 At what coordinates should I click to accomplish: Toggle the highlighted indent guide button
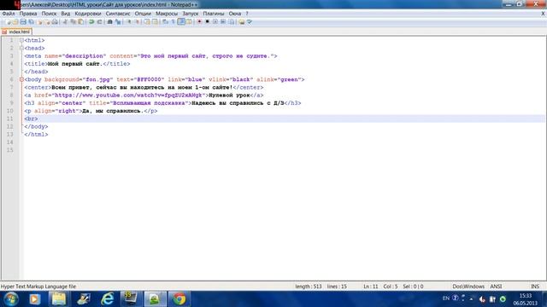pos(181,22)
